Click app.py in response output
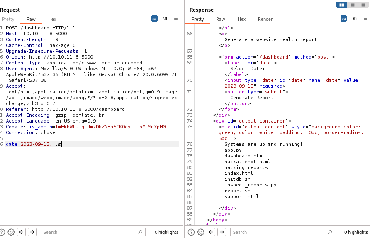Screen dimensions: 370x238 pos(233,150)
